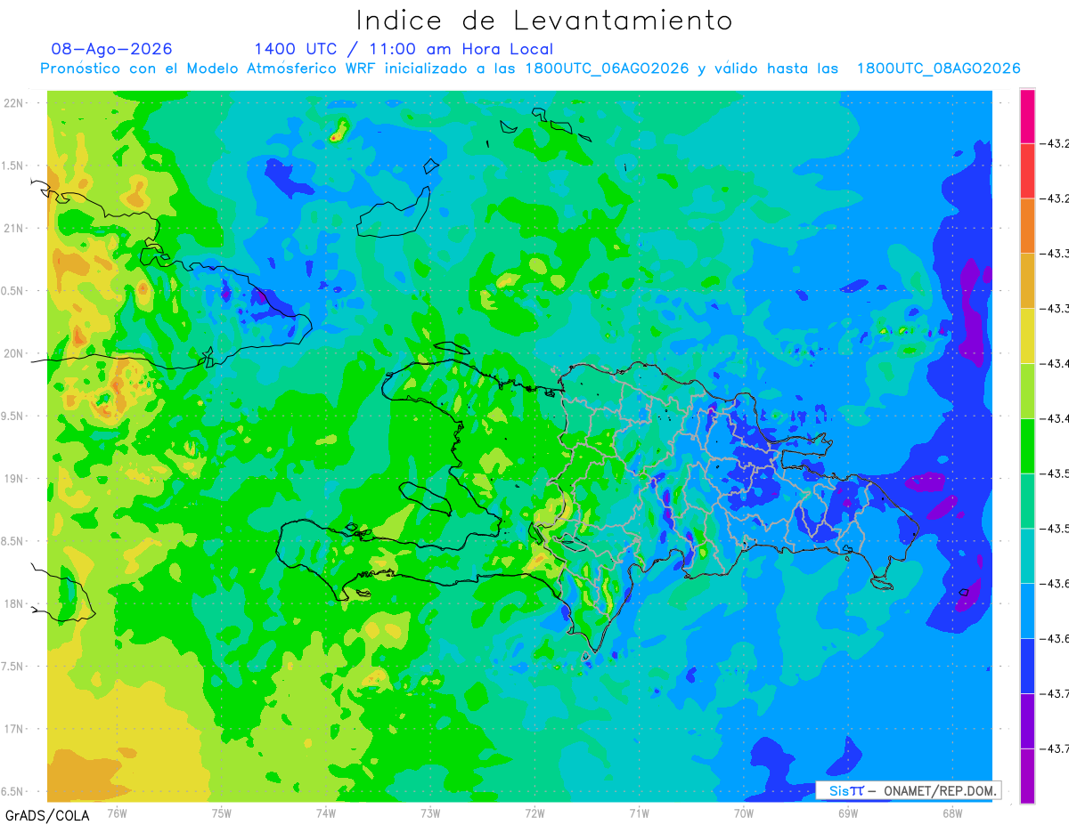Pick the dark blue swatch in the color scale
1069x825 pixels.
(1027, 666)
